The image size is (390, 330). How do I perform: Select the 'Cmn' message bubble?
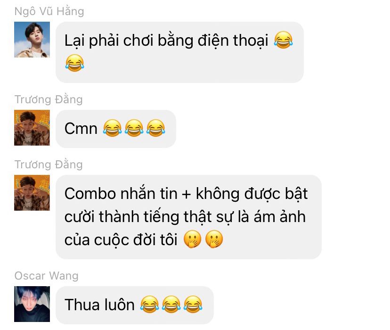tap(116, 129)
